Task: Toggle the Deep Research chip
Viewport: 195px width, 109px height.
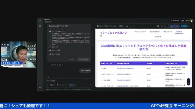Action: (x=62, y=85)
